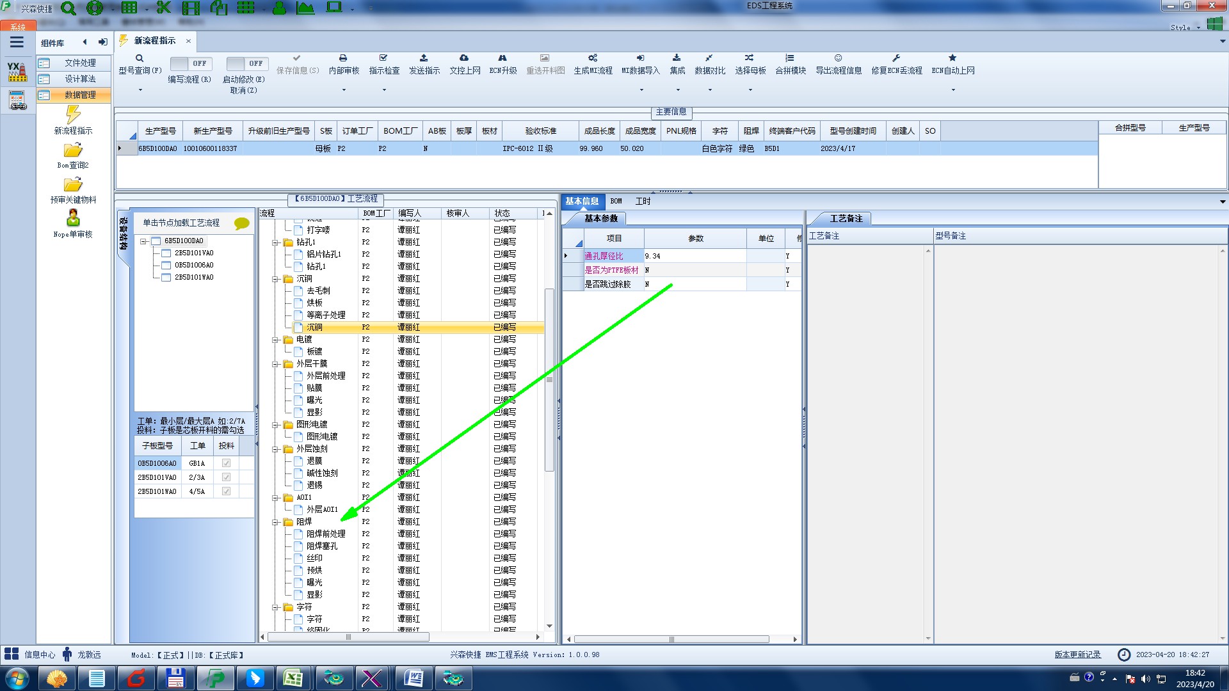Click the ECN升级 toolbar icon
The width and height of the screenshot is (1229, 691).
pyautogui.click(x=502, y=58)
